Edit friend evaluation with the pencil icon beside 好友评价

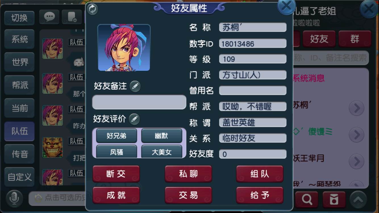pos(134,119)
